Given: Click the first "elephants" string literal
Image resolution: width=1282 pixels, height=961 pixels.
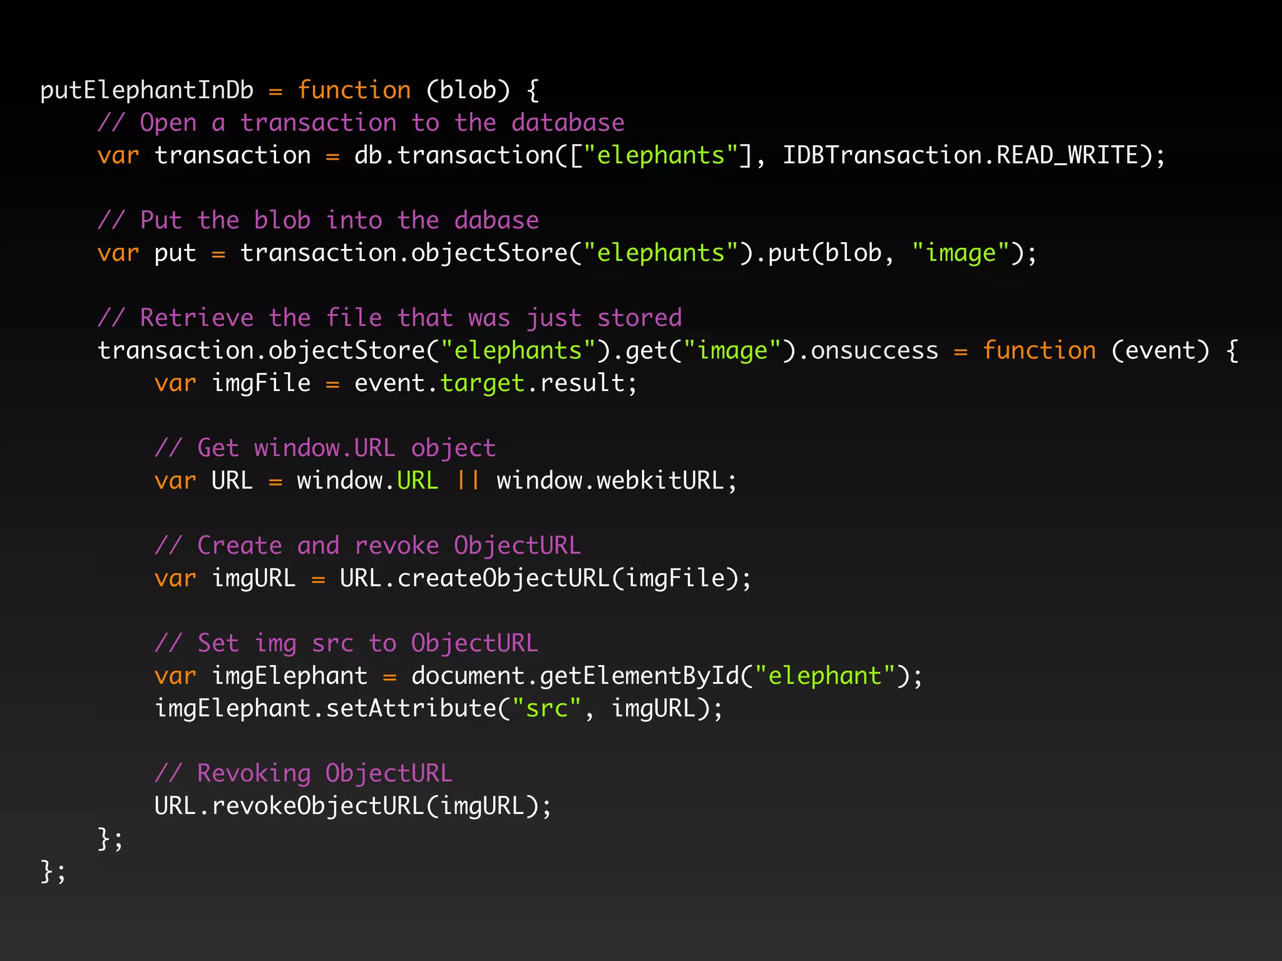Looking at the screenshot, I should (x=661, y=156).
